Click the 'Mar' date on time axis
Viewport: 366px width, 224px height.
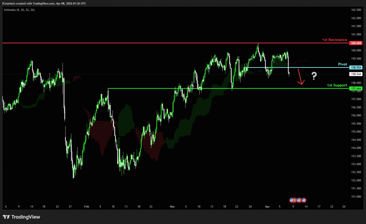coord(173,206)
